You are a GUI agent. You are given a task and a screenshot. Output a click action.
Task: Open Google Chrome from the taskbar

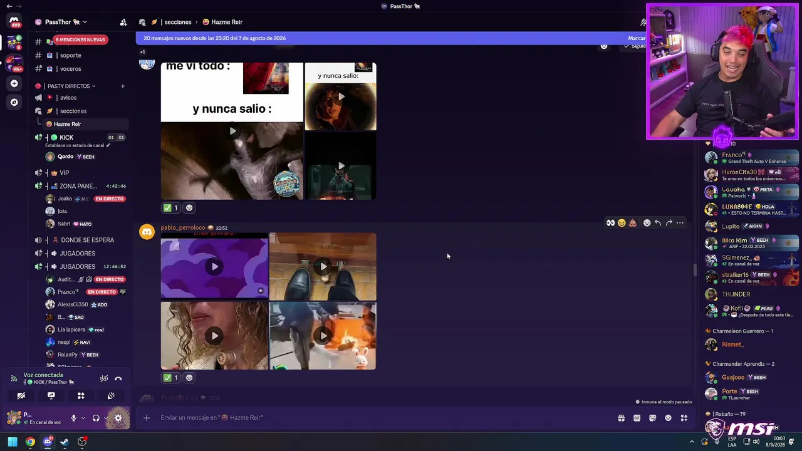click(x=30, y=442)
